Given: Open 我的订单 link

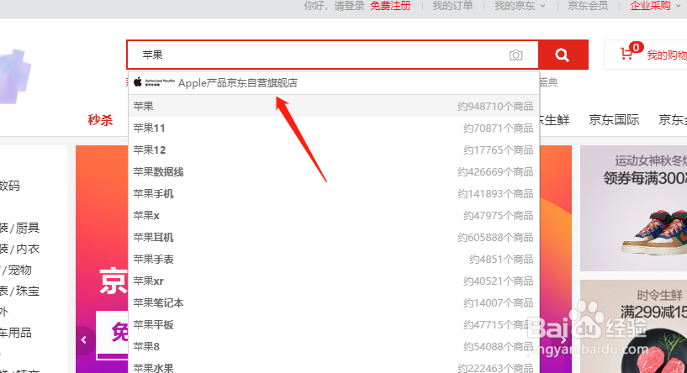Looking at the screenshot, I should (x=452, y=6).
